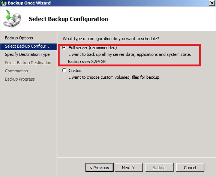Jump to Specify Destination Type step
Screen dimensions: 216x177
click(x=27, y=54)
